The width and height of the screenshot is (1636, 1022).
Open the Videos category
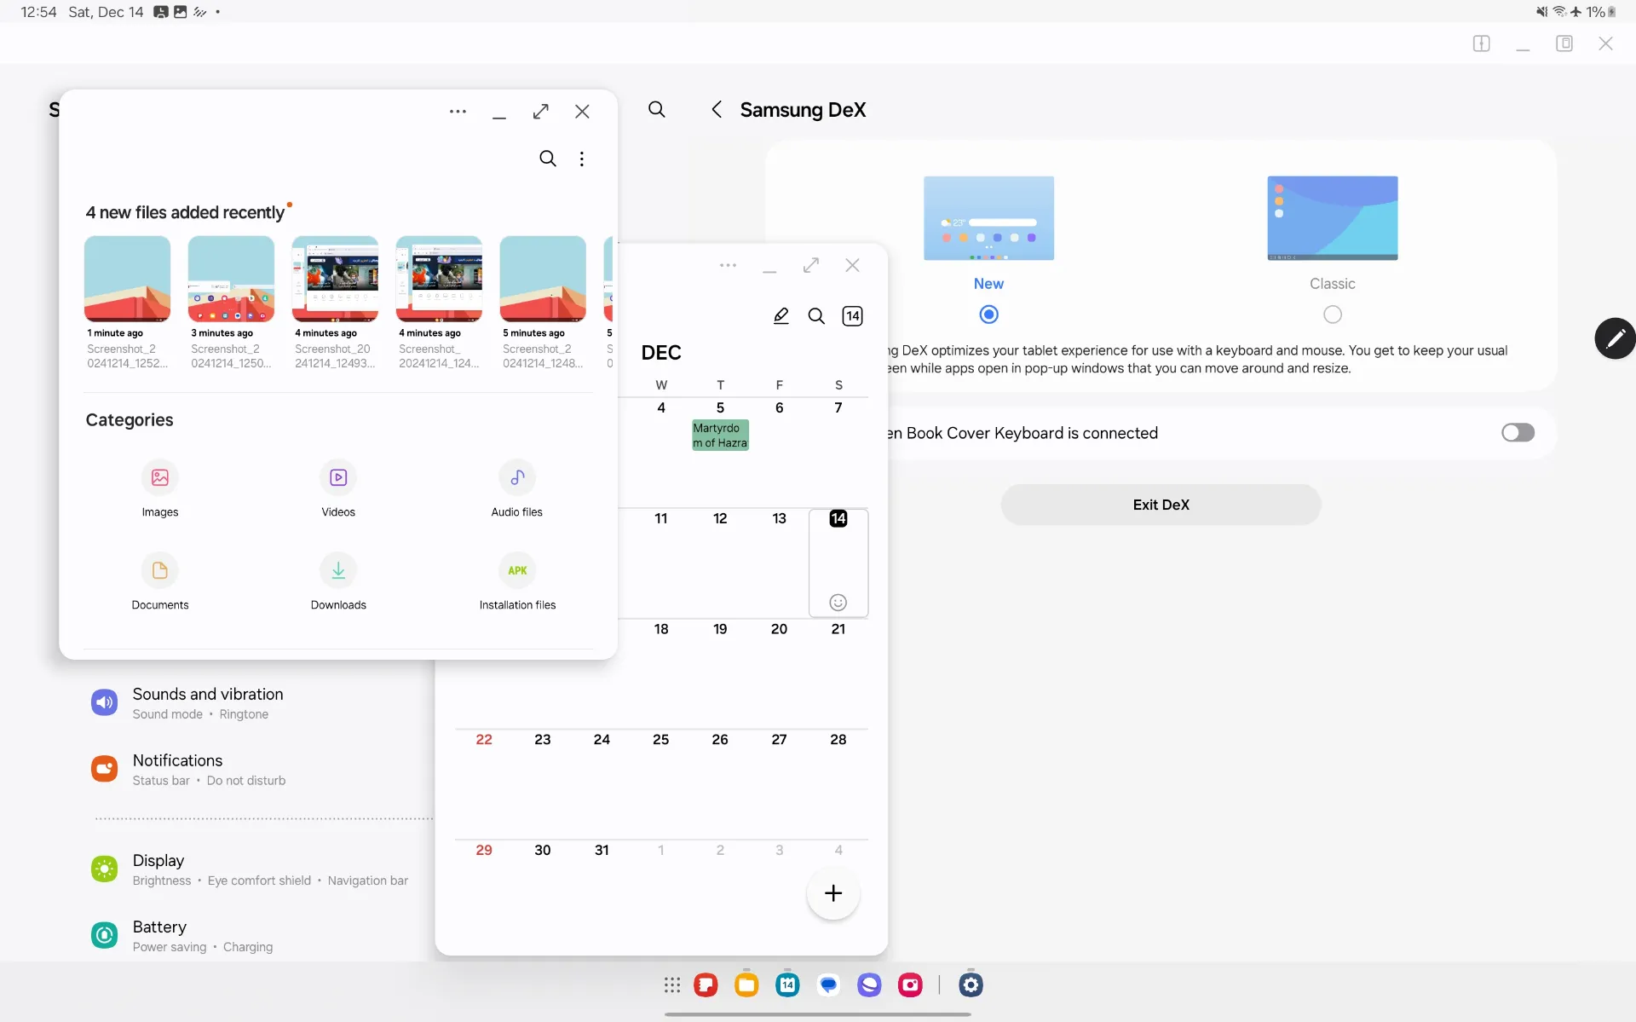point(338,488)
